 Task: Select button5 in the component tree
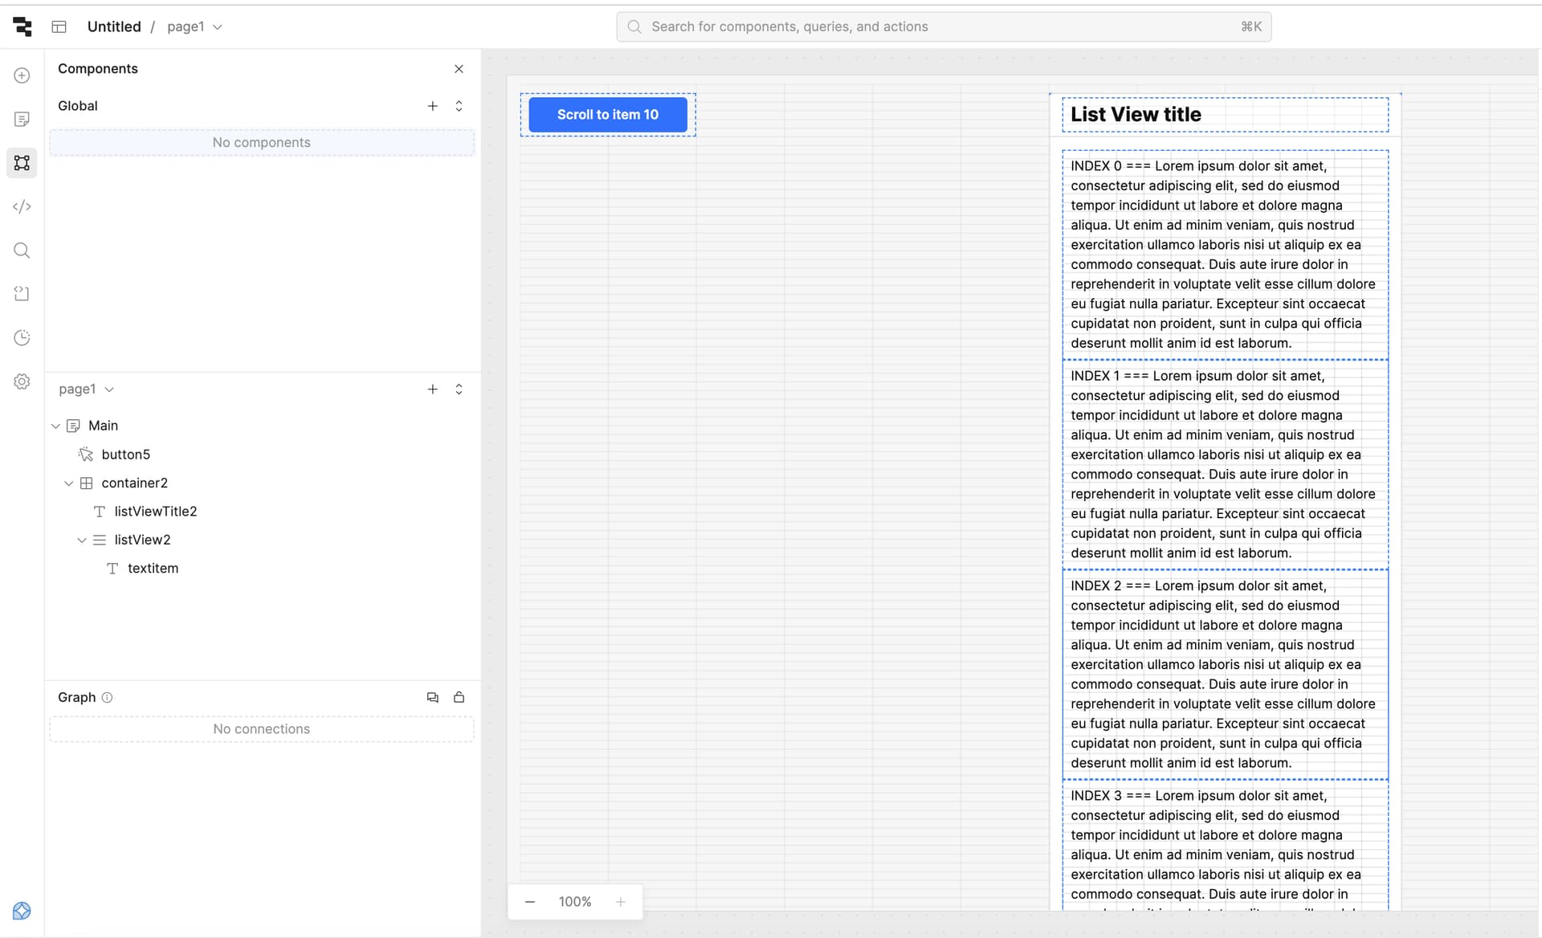(x=125, y=455)
